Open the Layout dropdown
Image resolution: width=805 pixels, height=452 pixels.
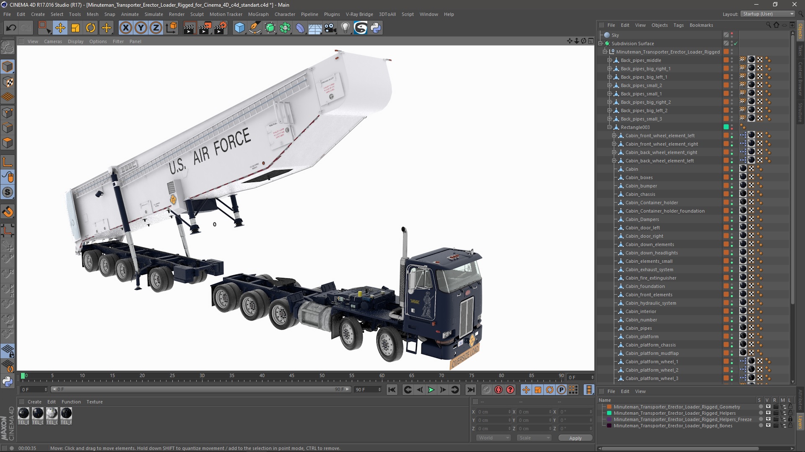click(x=768, y=14)
